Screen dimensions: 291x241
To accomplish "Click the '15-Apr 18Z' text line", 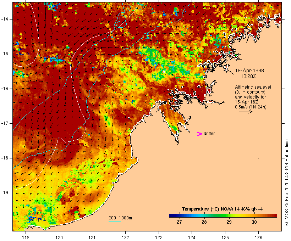I will pyautogui.click(x=246, y=102).
